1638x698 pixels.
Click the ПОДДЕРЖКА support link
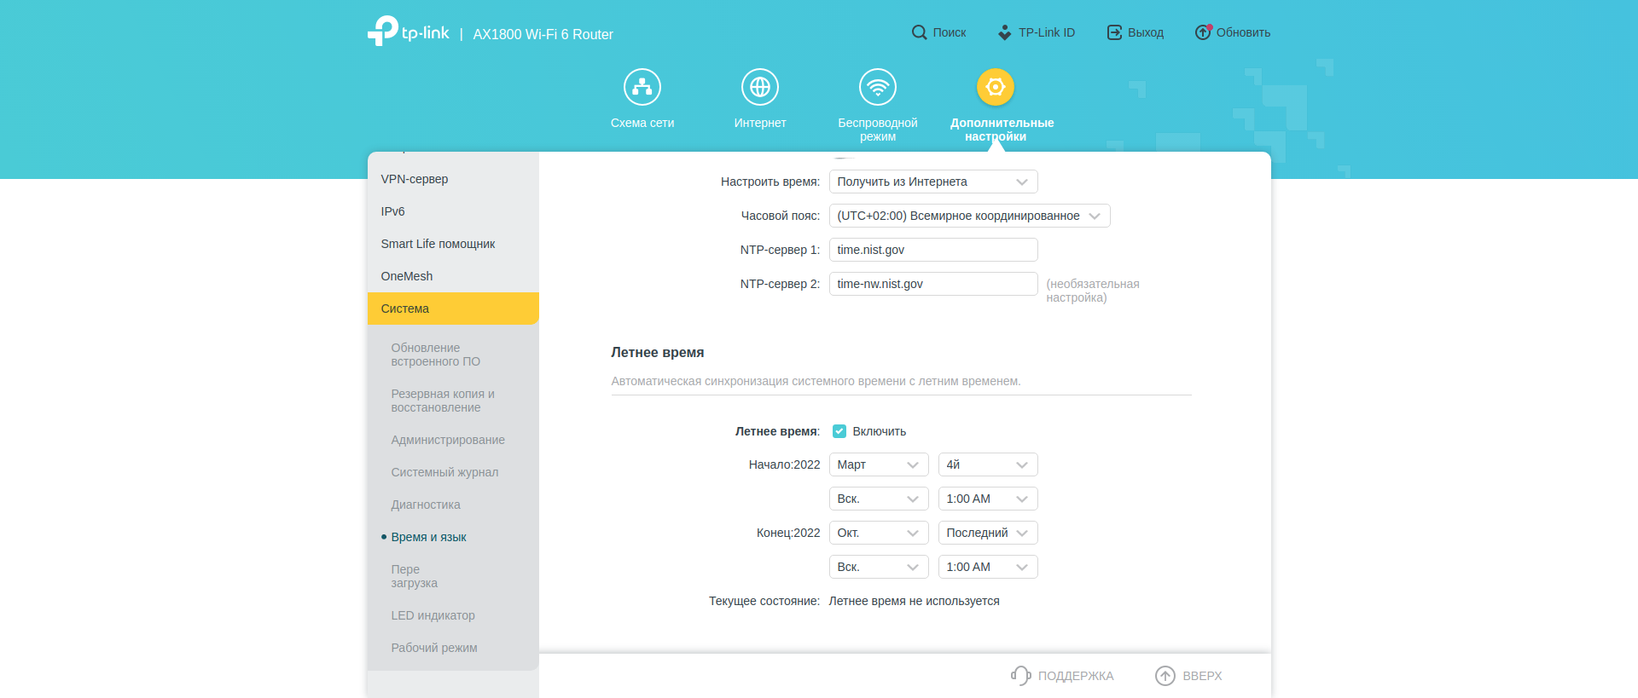point(1063,676)
